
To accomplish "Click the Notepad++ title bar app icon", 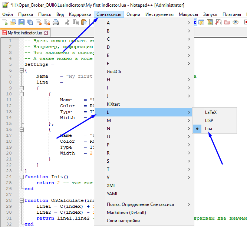I will click(x=5, y=5).
